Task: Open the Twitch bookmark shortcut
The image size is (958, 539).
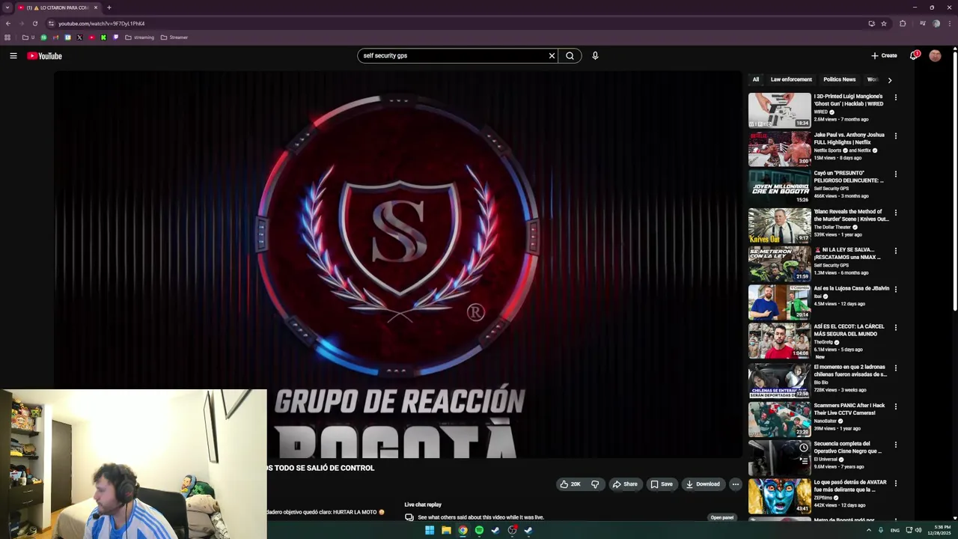Action: pyautogui.click(x=115, y=37)
